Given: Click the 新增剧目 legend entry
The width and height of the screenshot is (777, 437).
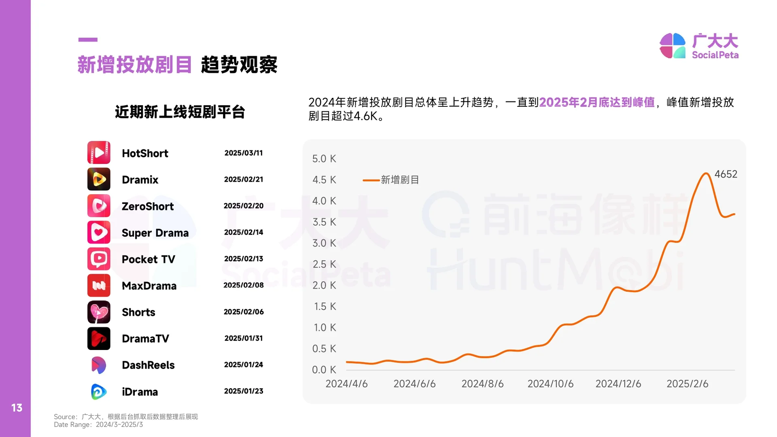Looking at the screenshot, I should point(391,180).
